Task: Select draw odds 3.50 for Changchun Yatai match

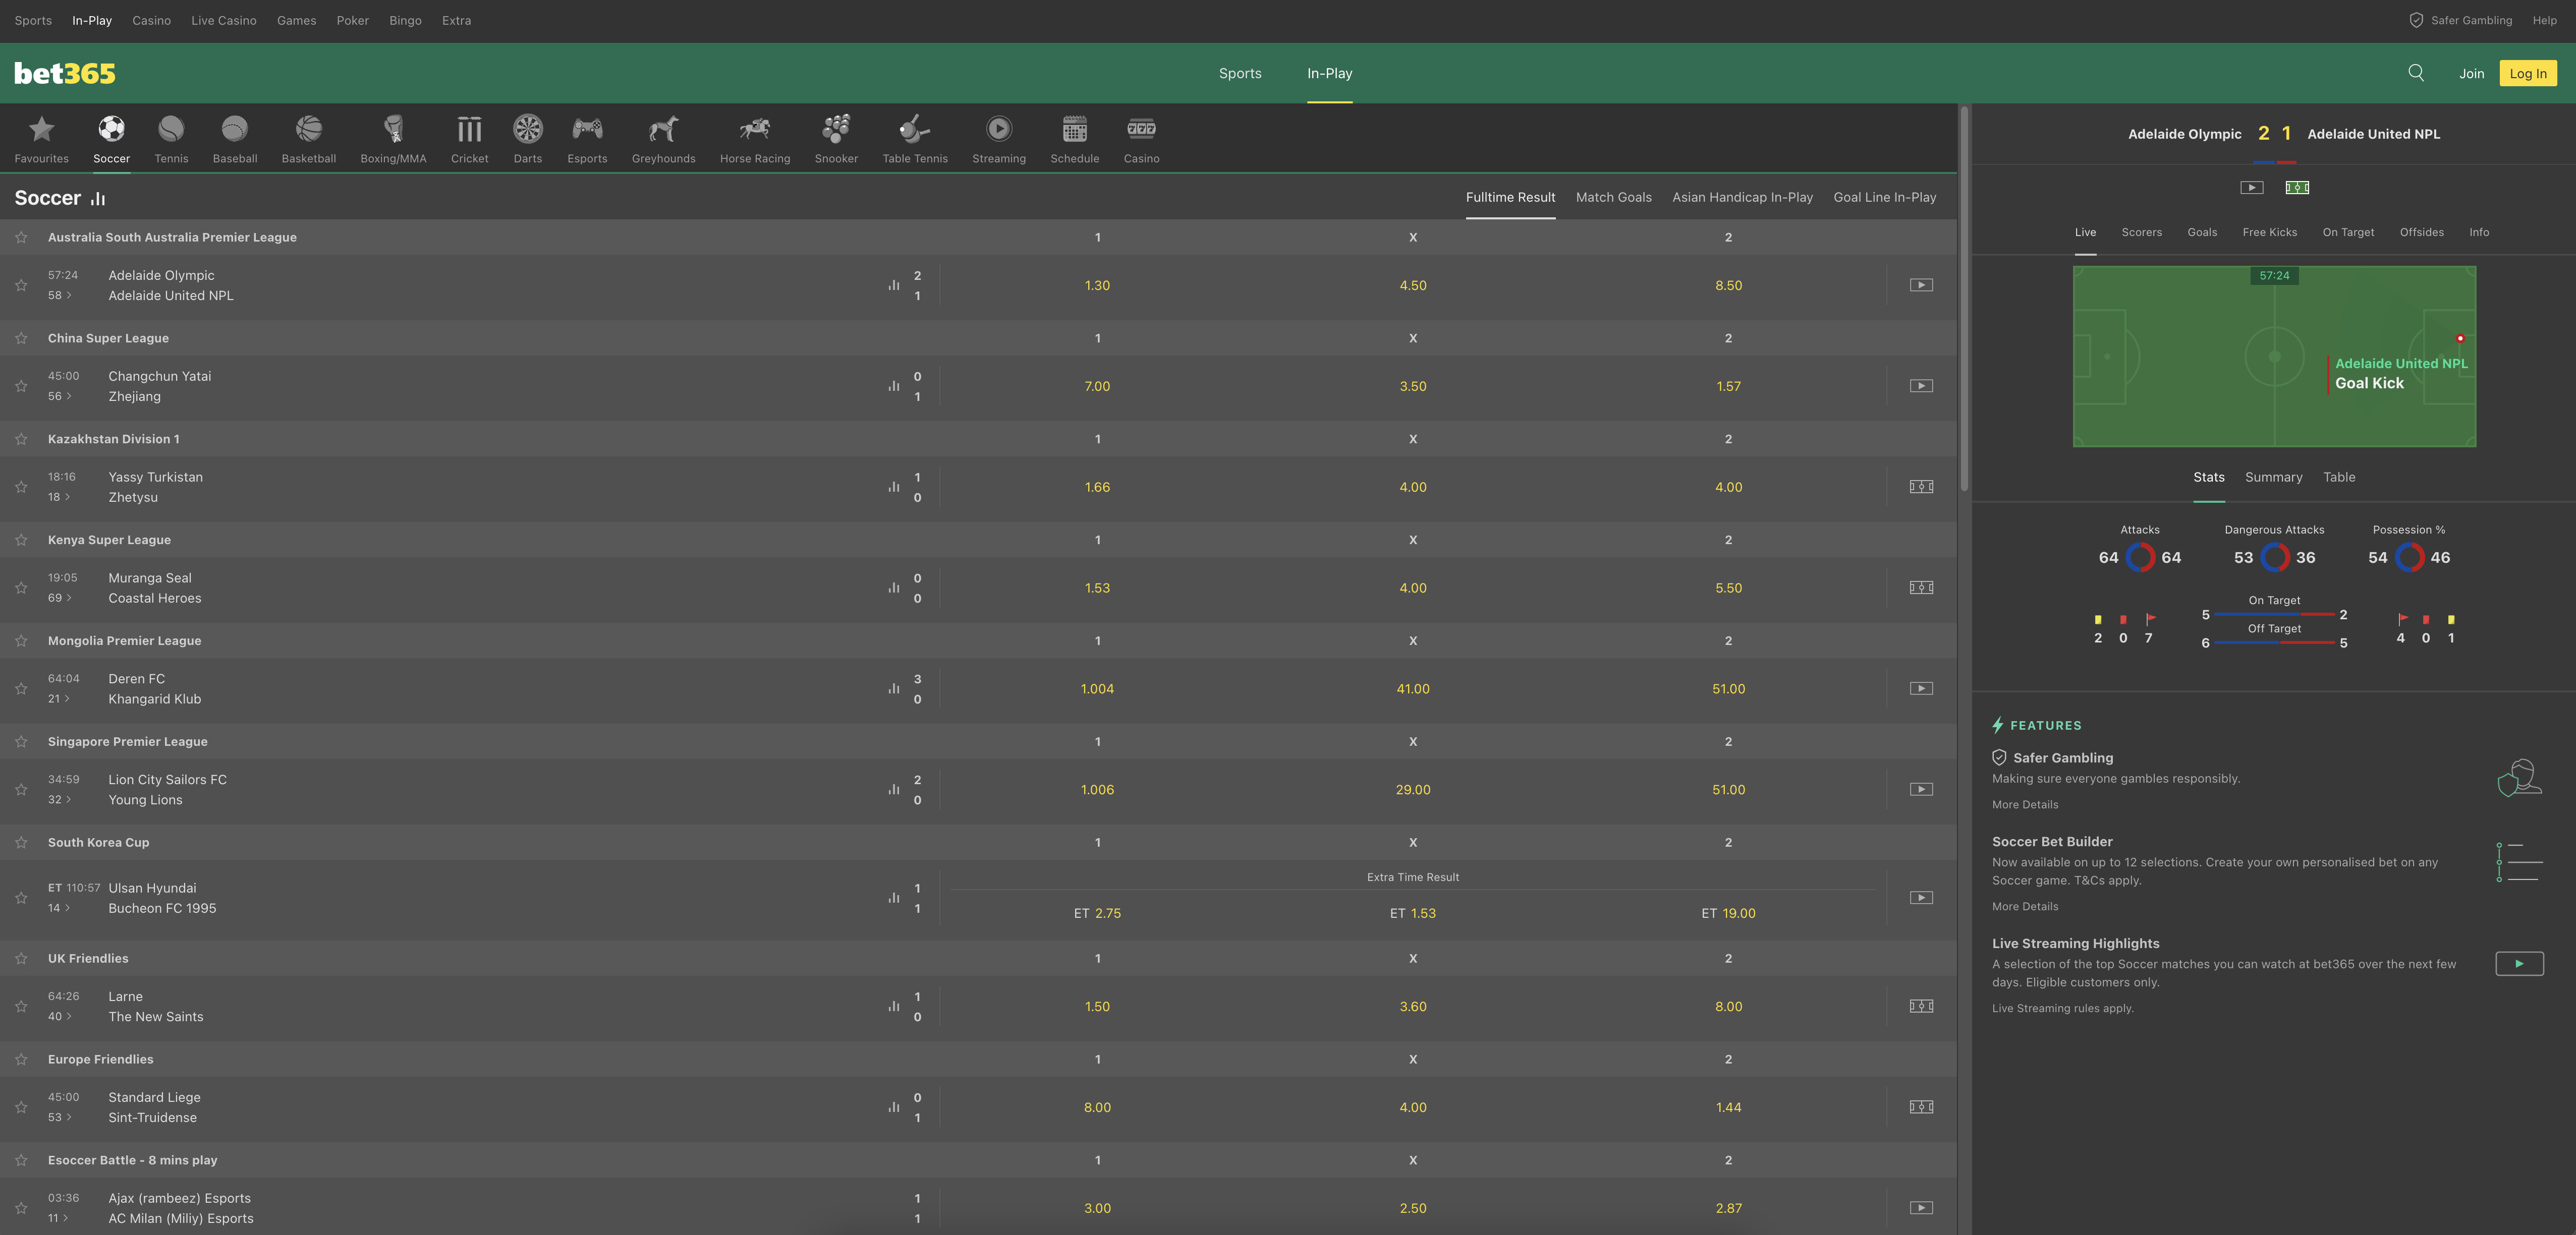Action: click(x=1412, y=387)
